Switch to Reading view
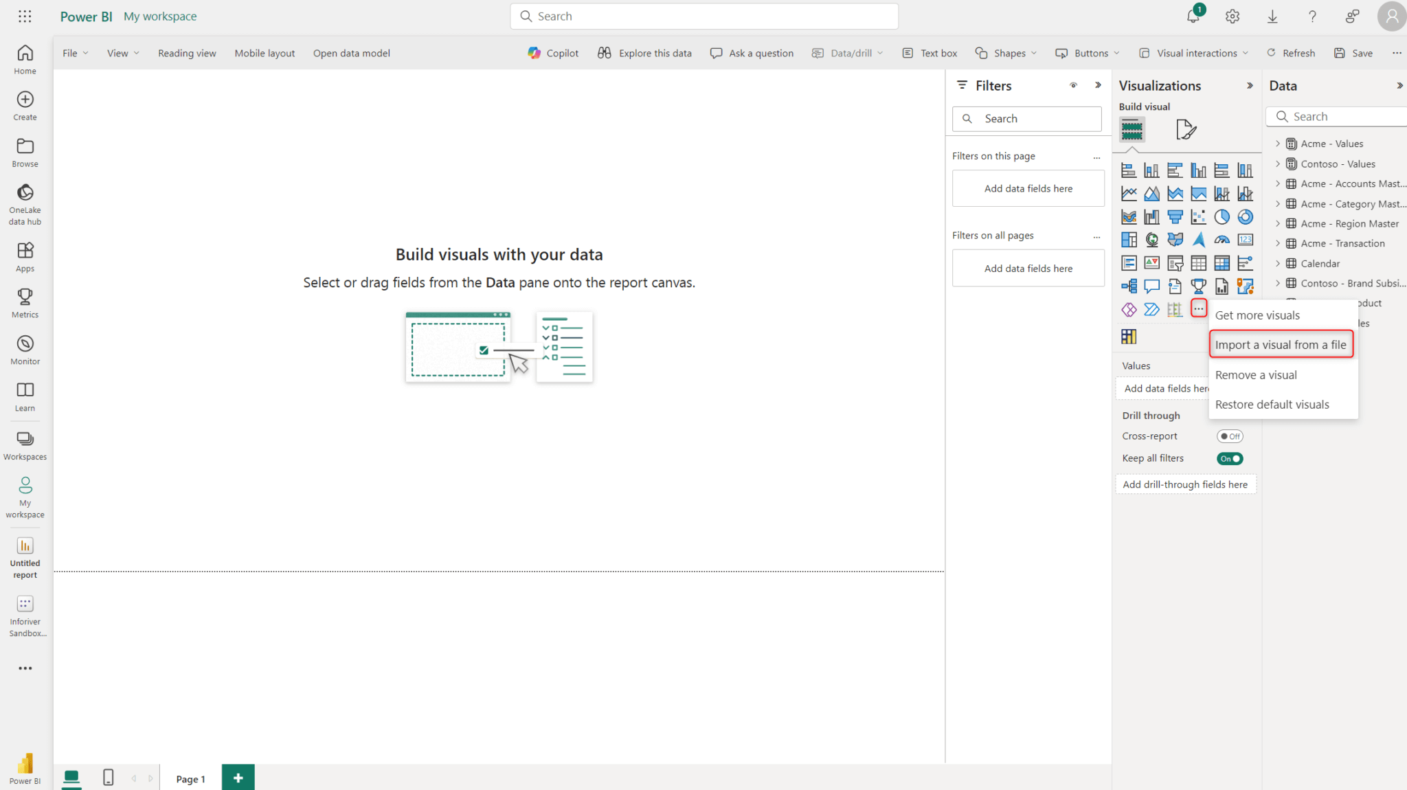 pyautogui.click(x=187, y=53)
